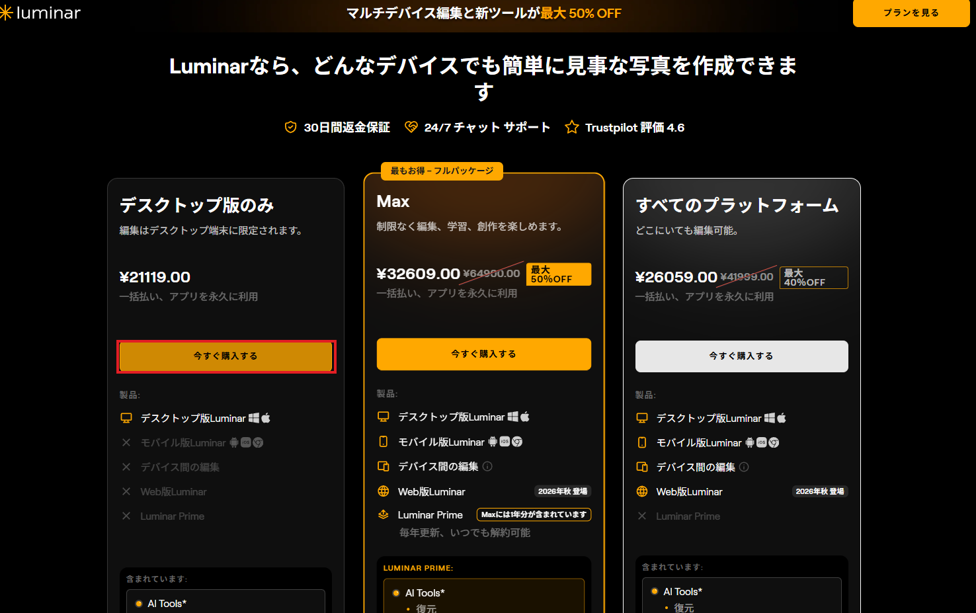The image size is (976, 613).
Task: Click the monitor icon in the すべてのプラットフォーム card
Action: [641, 418]
